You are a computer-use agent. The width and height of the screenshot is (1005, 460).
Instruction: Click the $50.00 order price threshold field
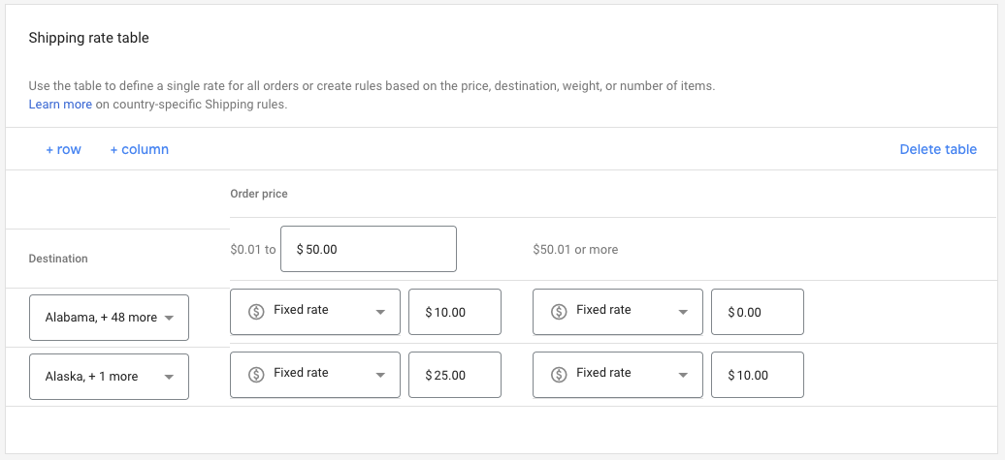[x=368, y=249]
